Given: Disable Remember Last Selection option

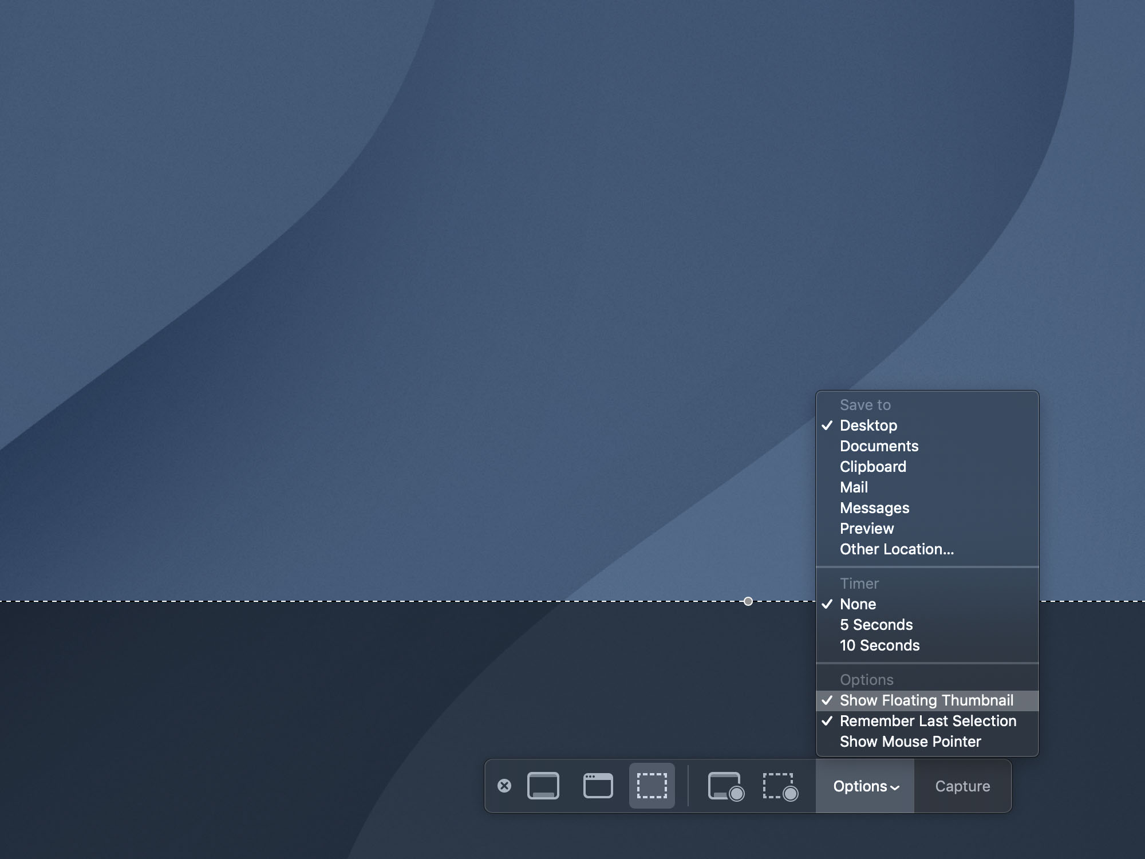Looking at the screenshot, I should click(927, 721).
